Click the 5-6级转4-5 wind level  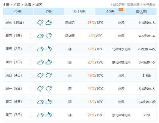[147, 89]
